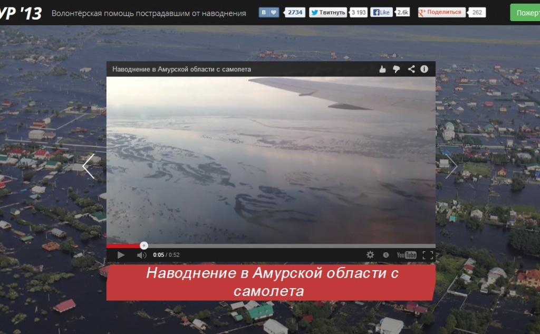Click the Поделиться Google+ button

tap(441, 11)
